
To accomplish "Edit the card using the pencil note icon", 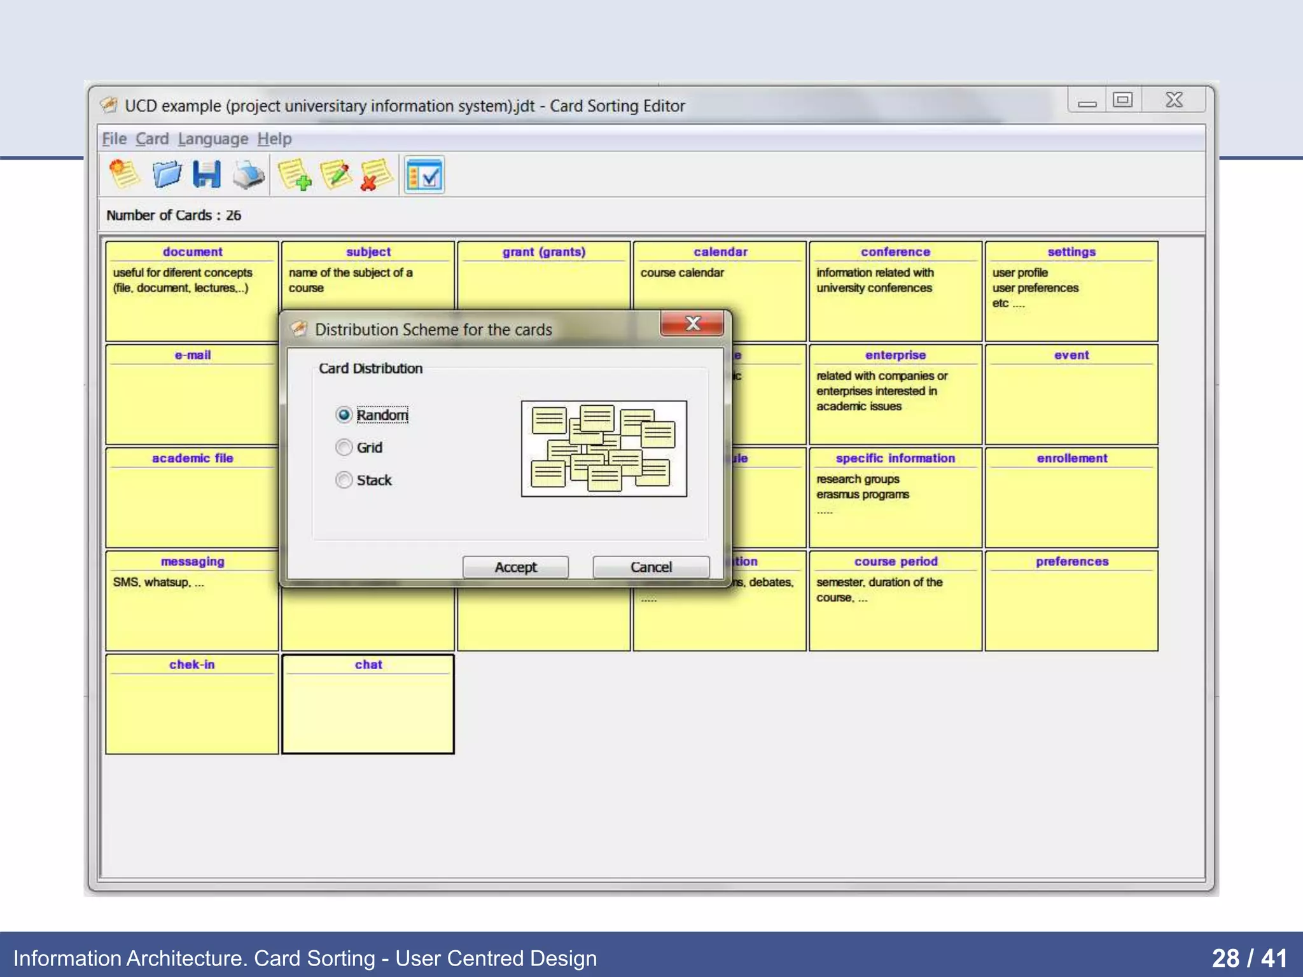I will [x=336, y=175].
